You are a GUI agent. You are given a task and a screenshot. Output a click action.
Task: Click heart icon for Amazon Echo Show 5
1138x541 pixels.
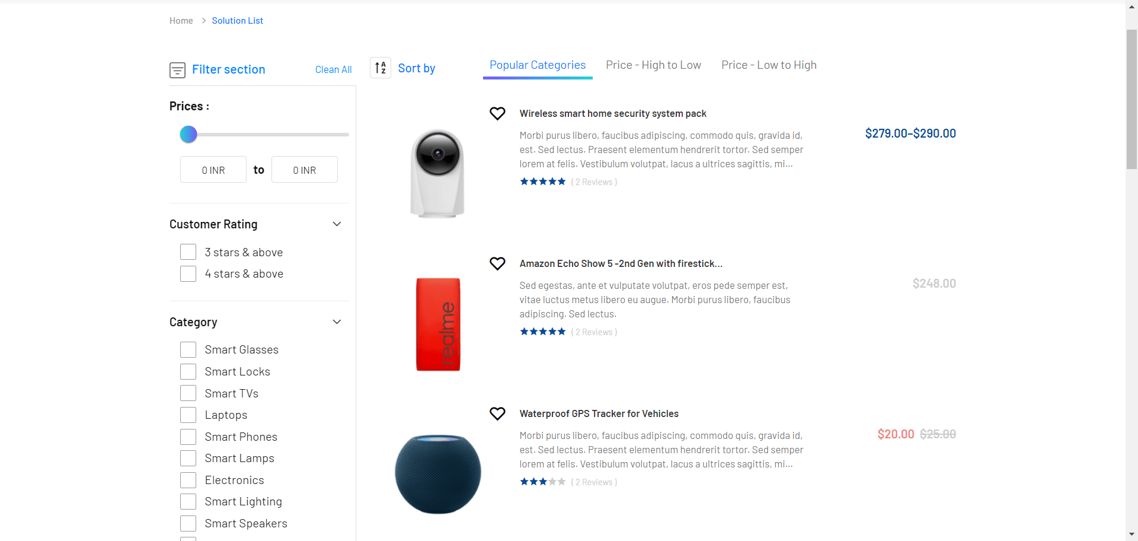[x=497, y=263]
